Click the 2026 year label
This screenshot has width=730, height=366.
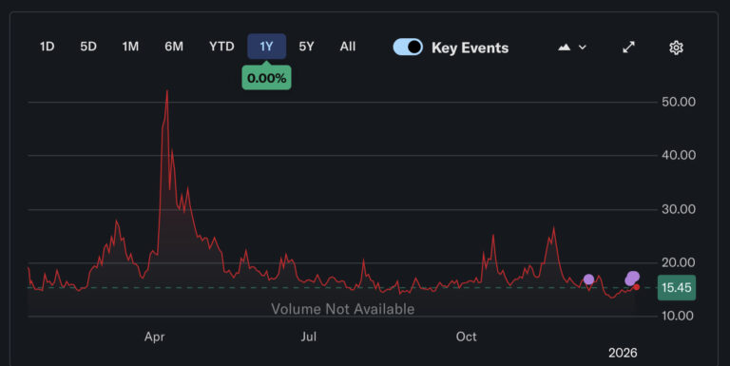[623, 353]
